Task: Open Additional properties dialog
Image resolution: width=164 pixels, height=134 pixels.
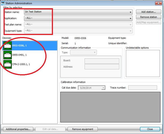Action: click(18, 129)
